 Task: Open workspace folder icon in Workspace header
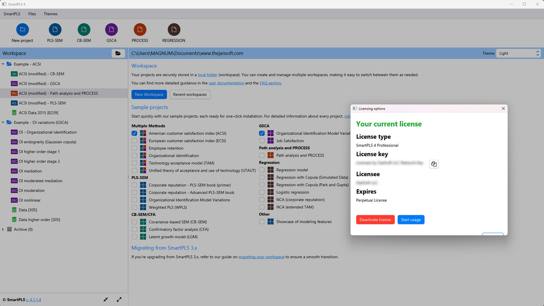tap(118, 53)
